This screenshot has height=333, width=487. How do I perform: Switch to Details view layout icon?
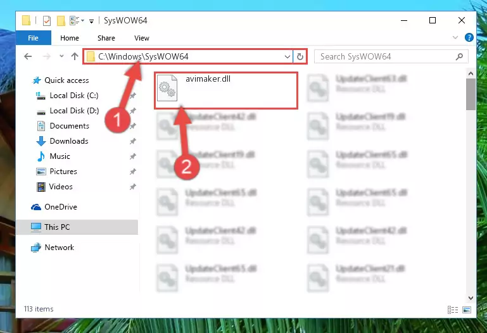coord(453,310)
